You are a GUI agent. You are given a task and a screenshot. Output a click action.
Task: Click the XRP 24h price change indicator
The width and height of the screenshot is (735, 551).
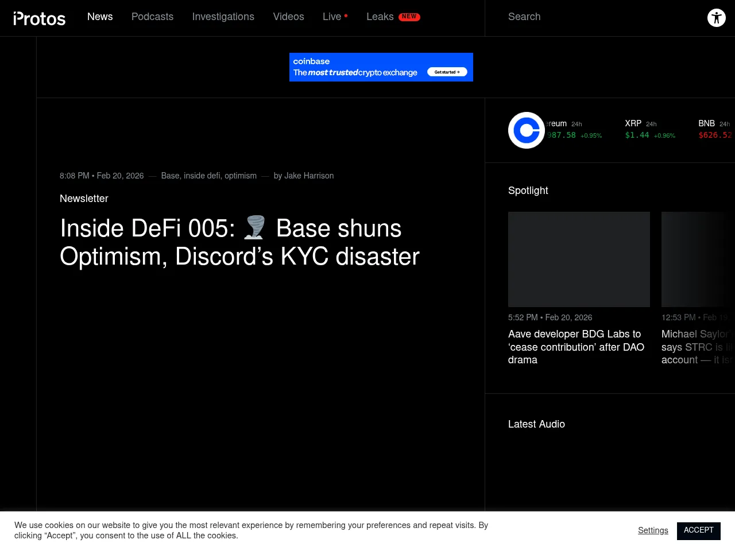pos(664,135)
